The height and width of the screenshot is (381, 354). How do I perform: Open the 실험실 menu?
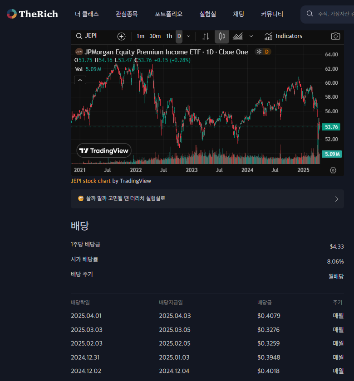[208, 14]
